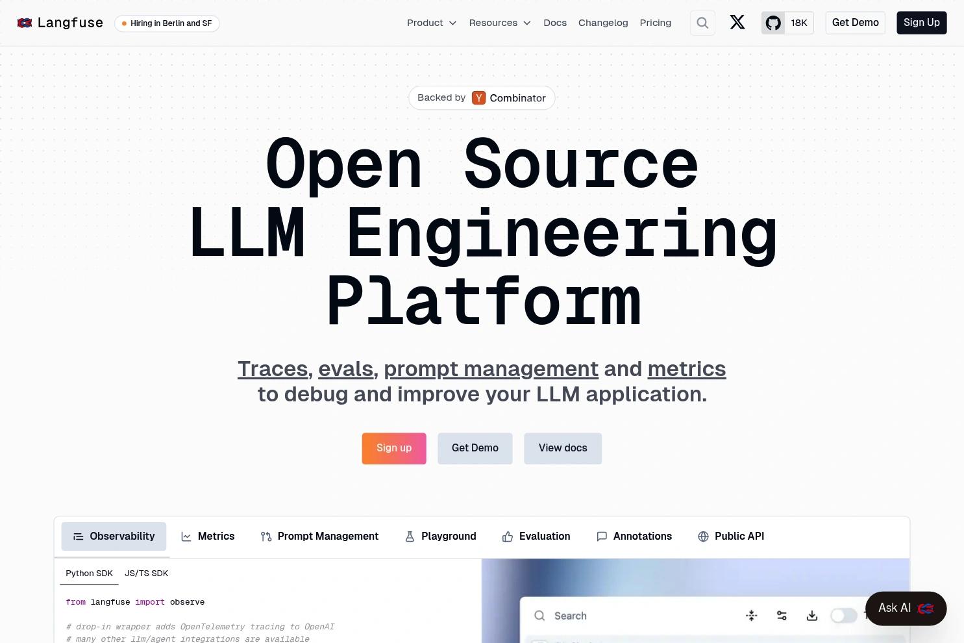Follow the underlined evals link
The width and height of the screenshot is (964, 643).
click(x=345, y=369)
